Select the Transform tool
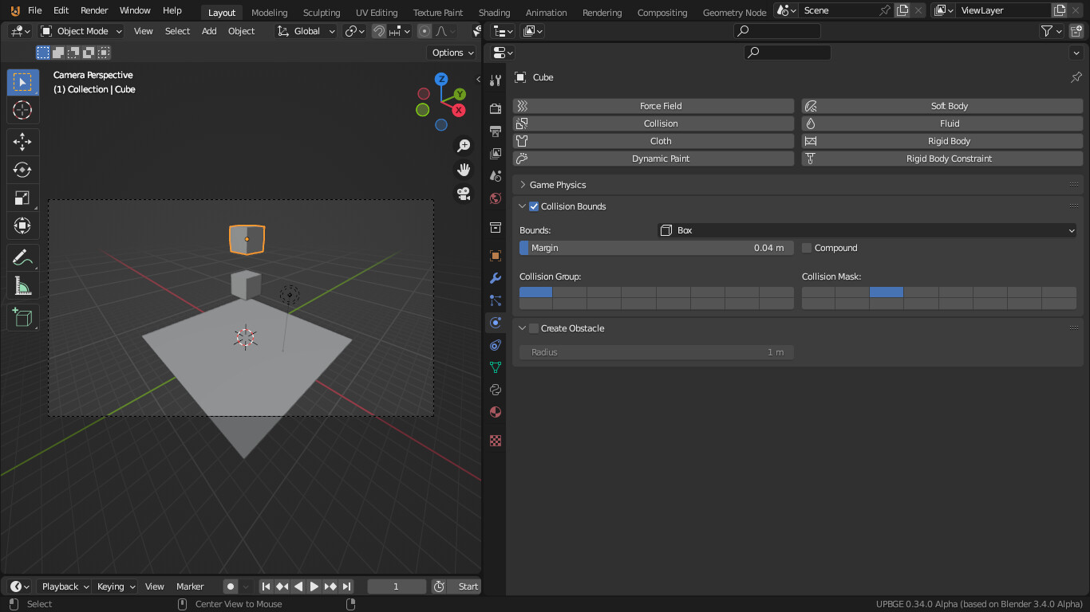 pyautogui.click(x=22, y=226)
